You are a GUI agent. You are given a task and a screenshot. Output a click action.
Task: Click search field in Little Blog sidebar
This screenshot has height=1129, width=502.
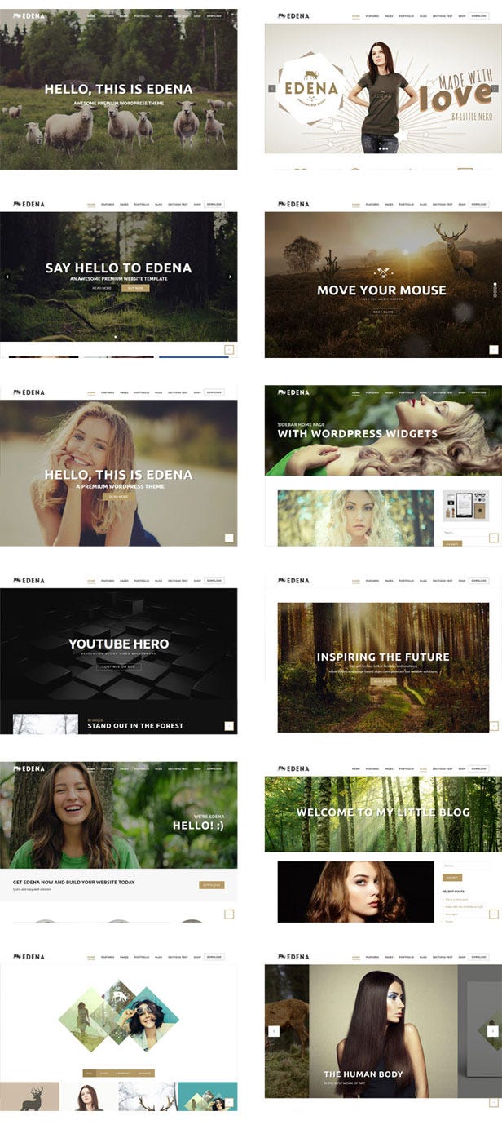pyautogui.click(x=465, y=866)
